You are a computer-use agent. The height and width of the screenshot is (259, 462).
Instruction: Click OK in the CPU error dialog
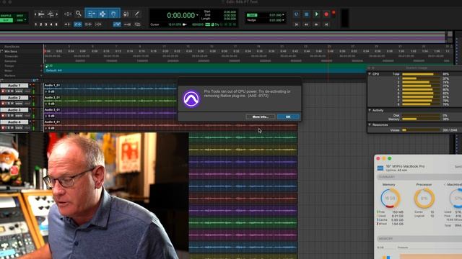click(x=288, y=117)
